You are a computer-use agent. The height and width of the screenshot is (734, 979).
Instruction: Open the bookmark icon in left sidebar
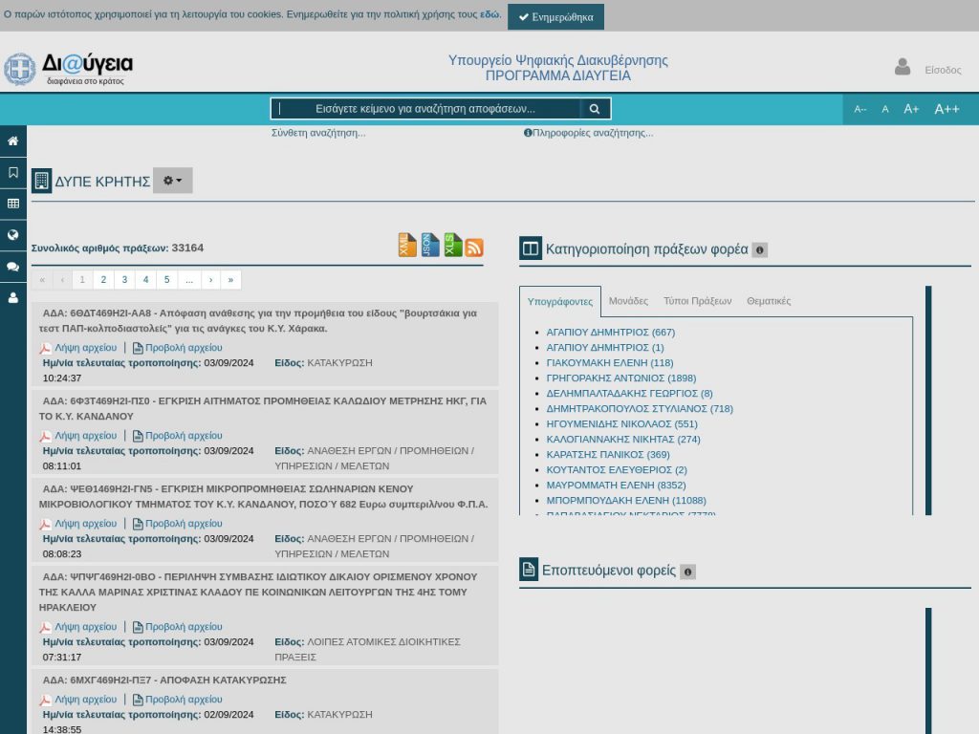tap(12, 173)
